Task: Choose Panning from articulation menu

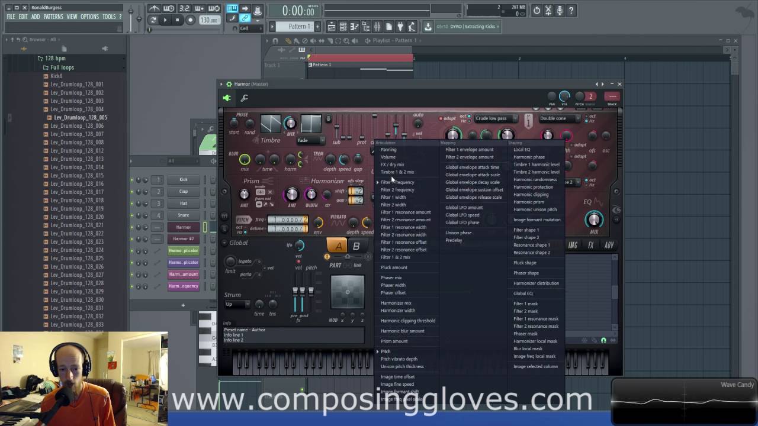Action: point(388,150)
